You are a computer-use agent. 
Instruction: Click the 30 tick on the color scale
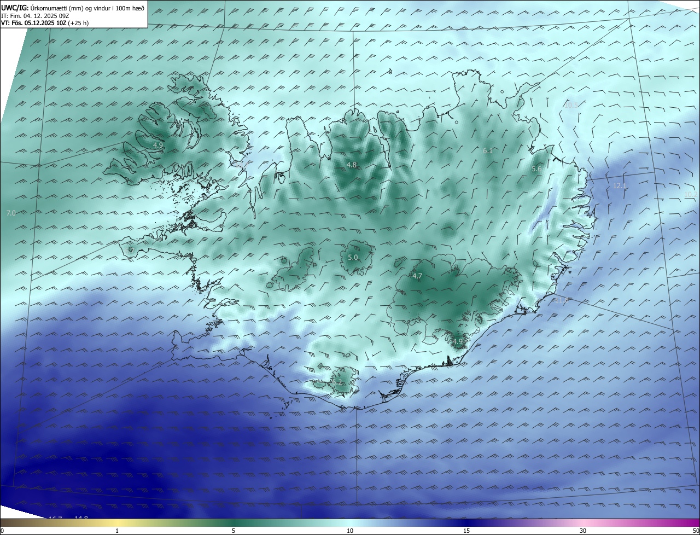click(x=583, y=531)
